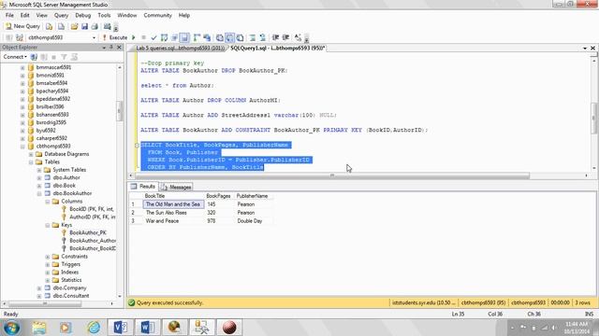599x336 pixels.
Task: Open the Window menu
Action: click(127, 15)
